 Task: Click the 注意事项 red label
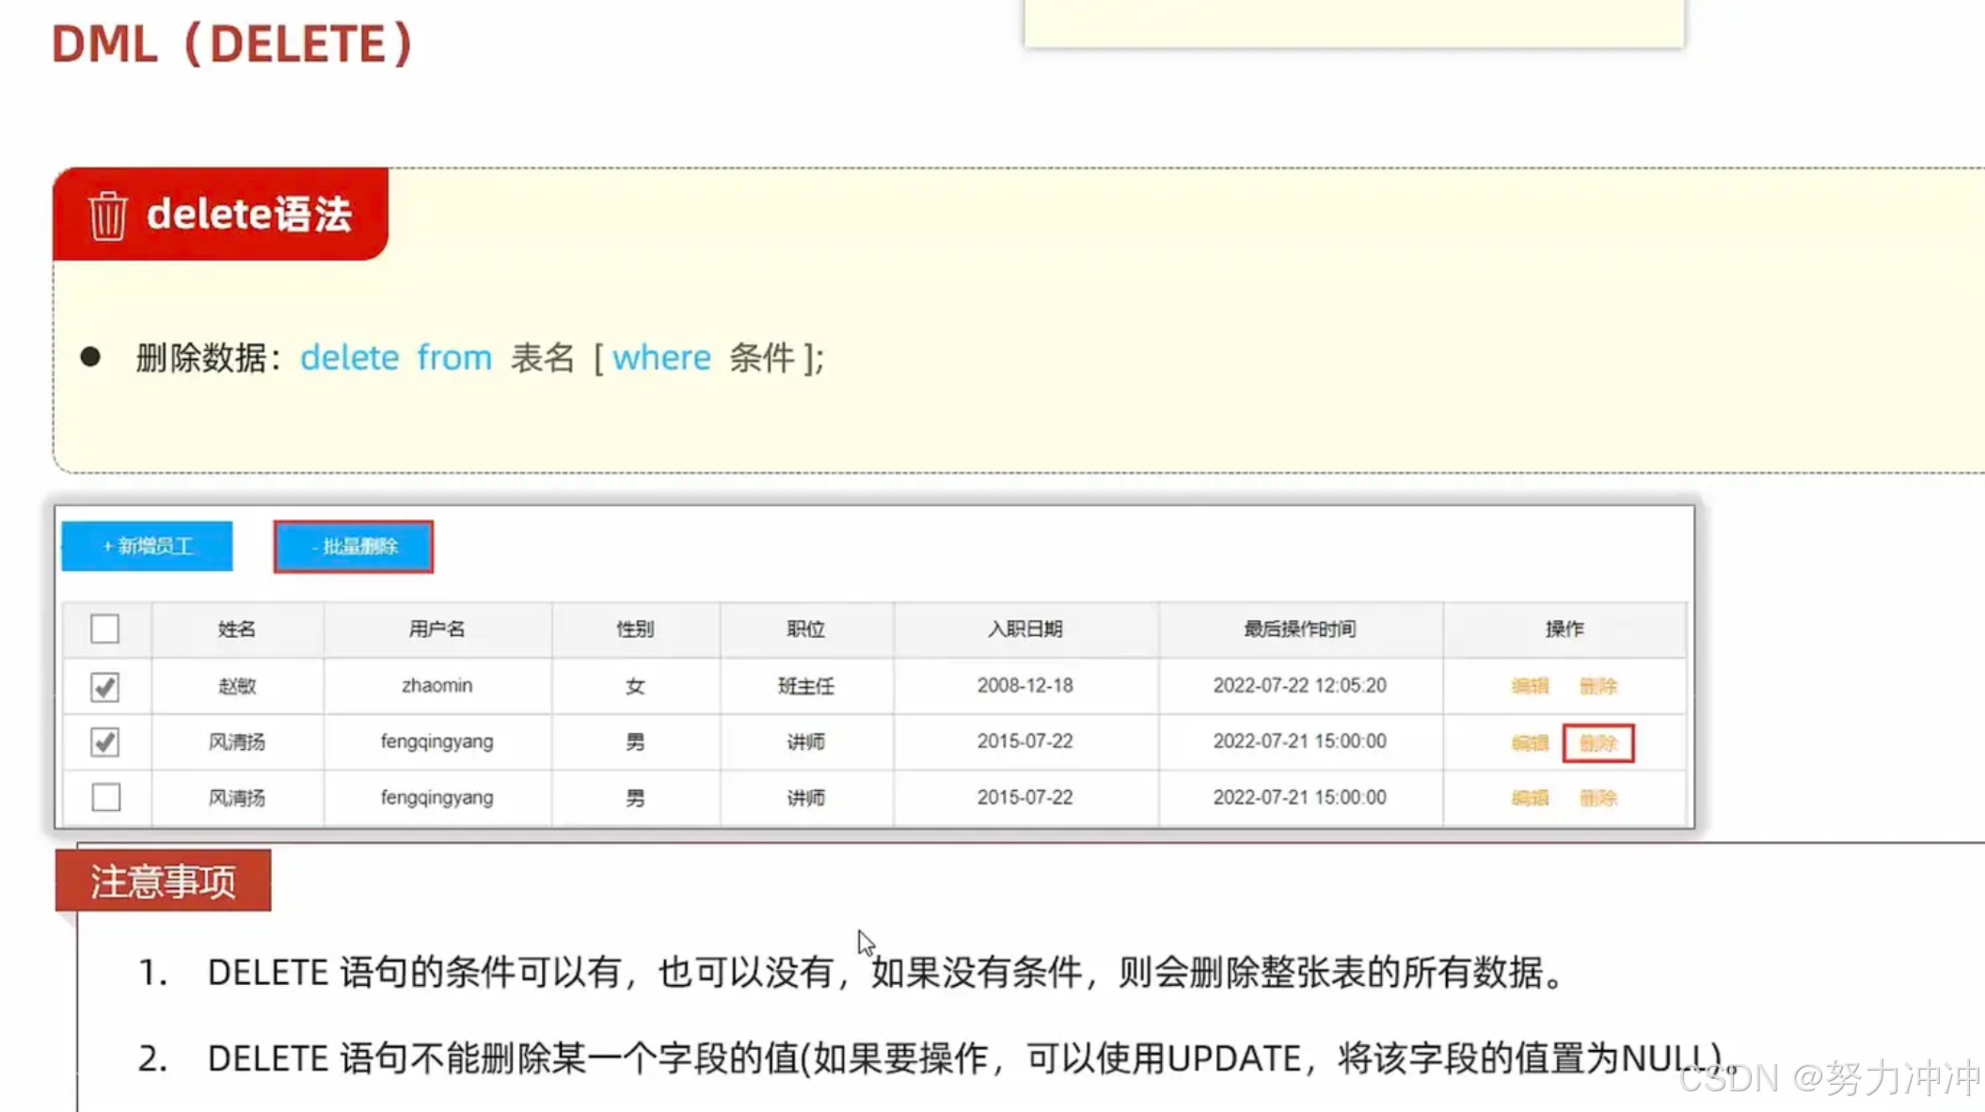coord(163,882)
